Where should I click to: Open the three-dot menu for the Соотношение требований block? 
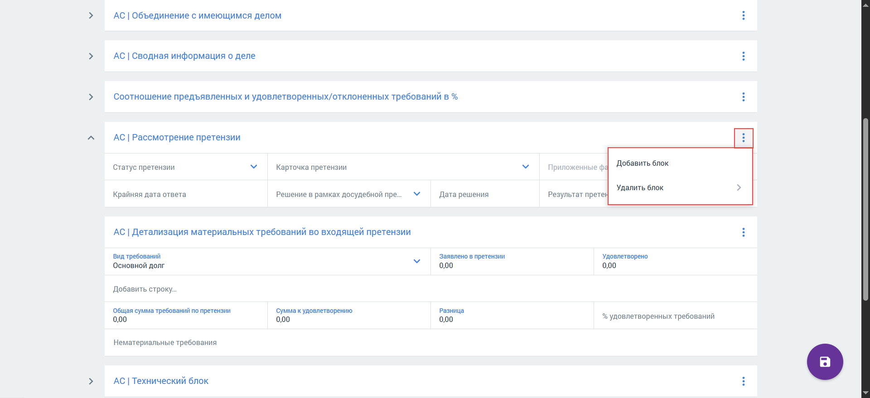[x=743, y=97]
